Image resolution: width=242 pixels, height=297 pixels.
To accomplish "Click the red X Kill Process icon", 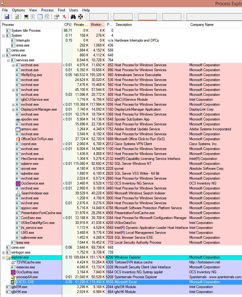I will tap(64, 17).
